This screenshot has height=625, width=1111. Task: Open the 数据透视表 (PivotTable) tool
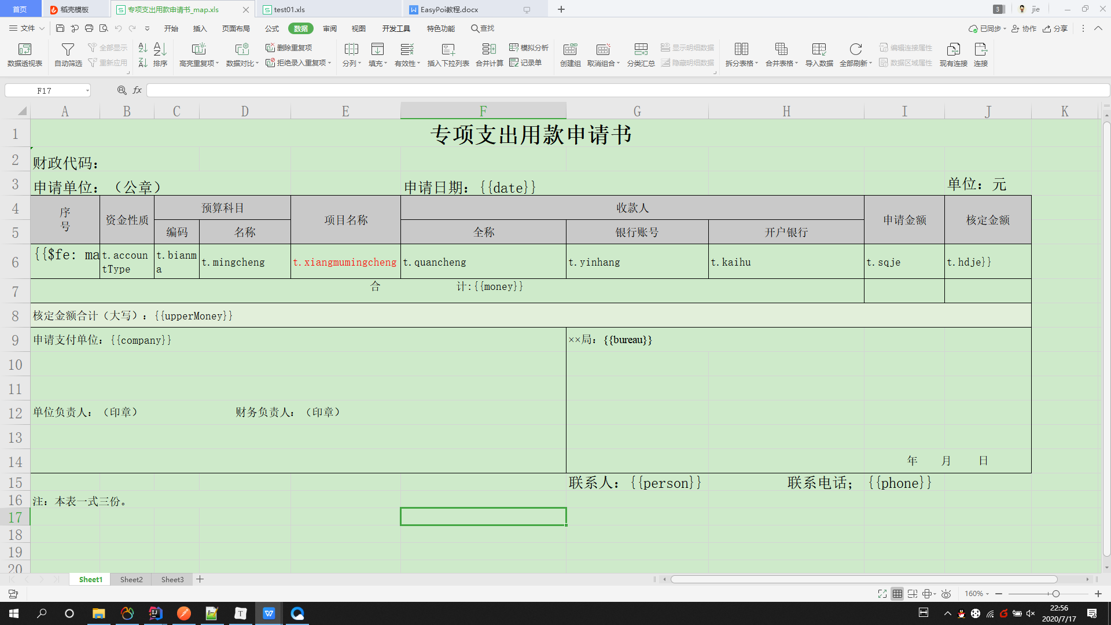point(24,55)
